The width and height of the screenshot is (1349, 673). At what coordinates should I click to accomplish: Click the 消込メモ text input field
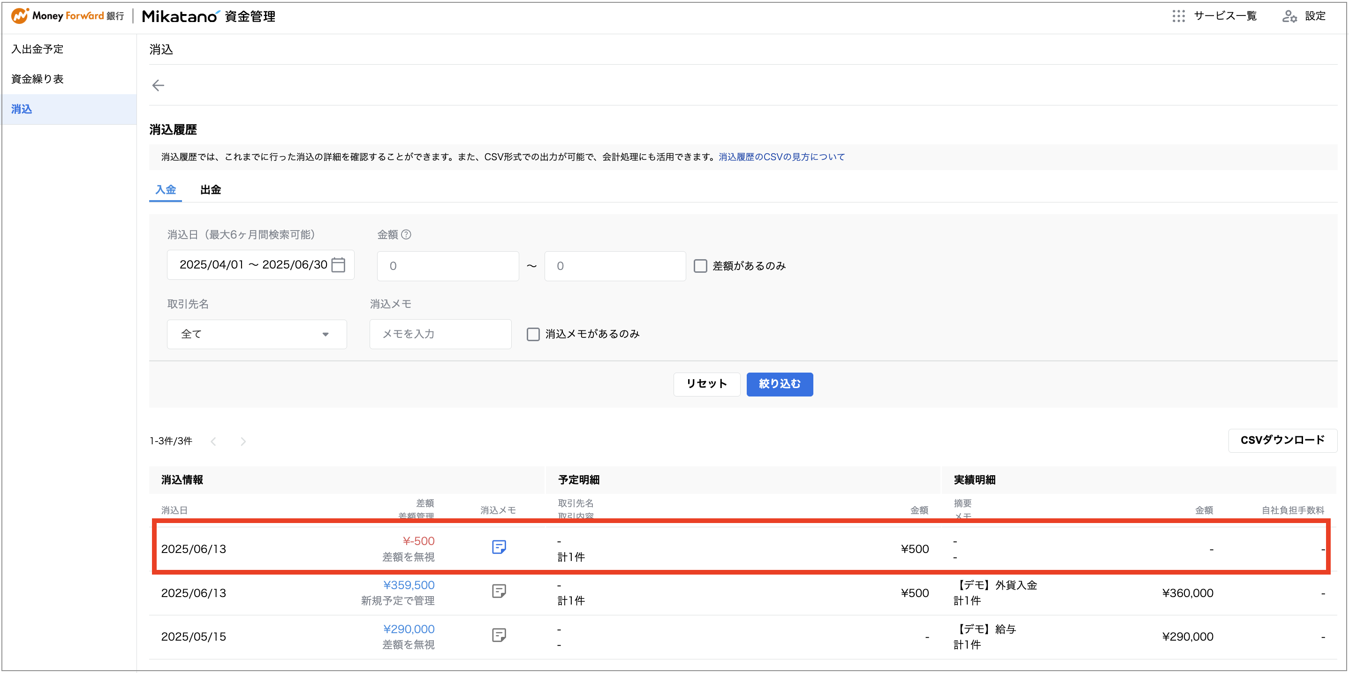tap(440, 334)
